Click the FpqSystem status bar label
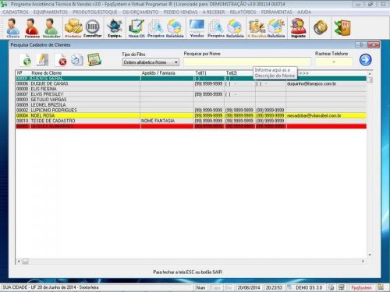The image size is (390, 292). (x=361, y=287)
